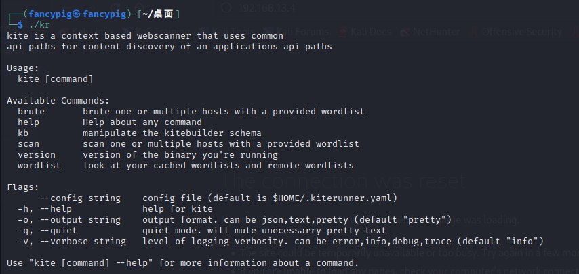Click the NetHunter bookmark icon

click(x=405, y=32)
